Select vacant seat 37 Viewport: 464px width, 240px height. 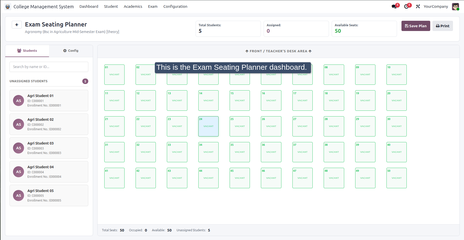point(302,152)
